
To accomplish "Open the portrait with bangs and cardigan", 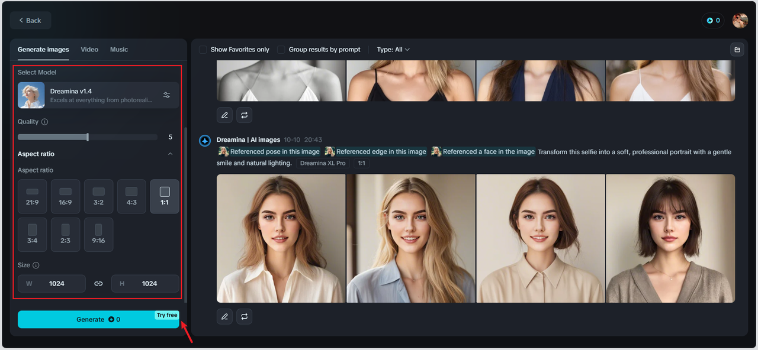I will (x=670, y=238).
